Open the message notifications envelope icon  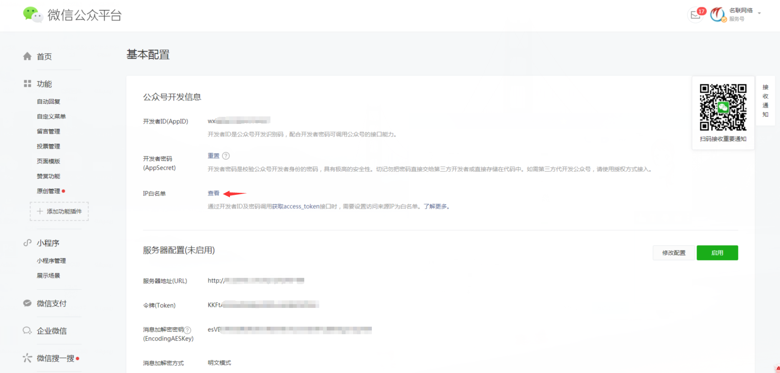coord(695,15)
